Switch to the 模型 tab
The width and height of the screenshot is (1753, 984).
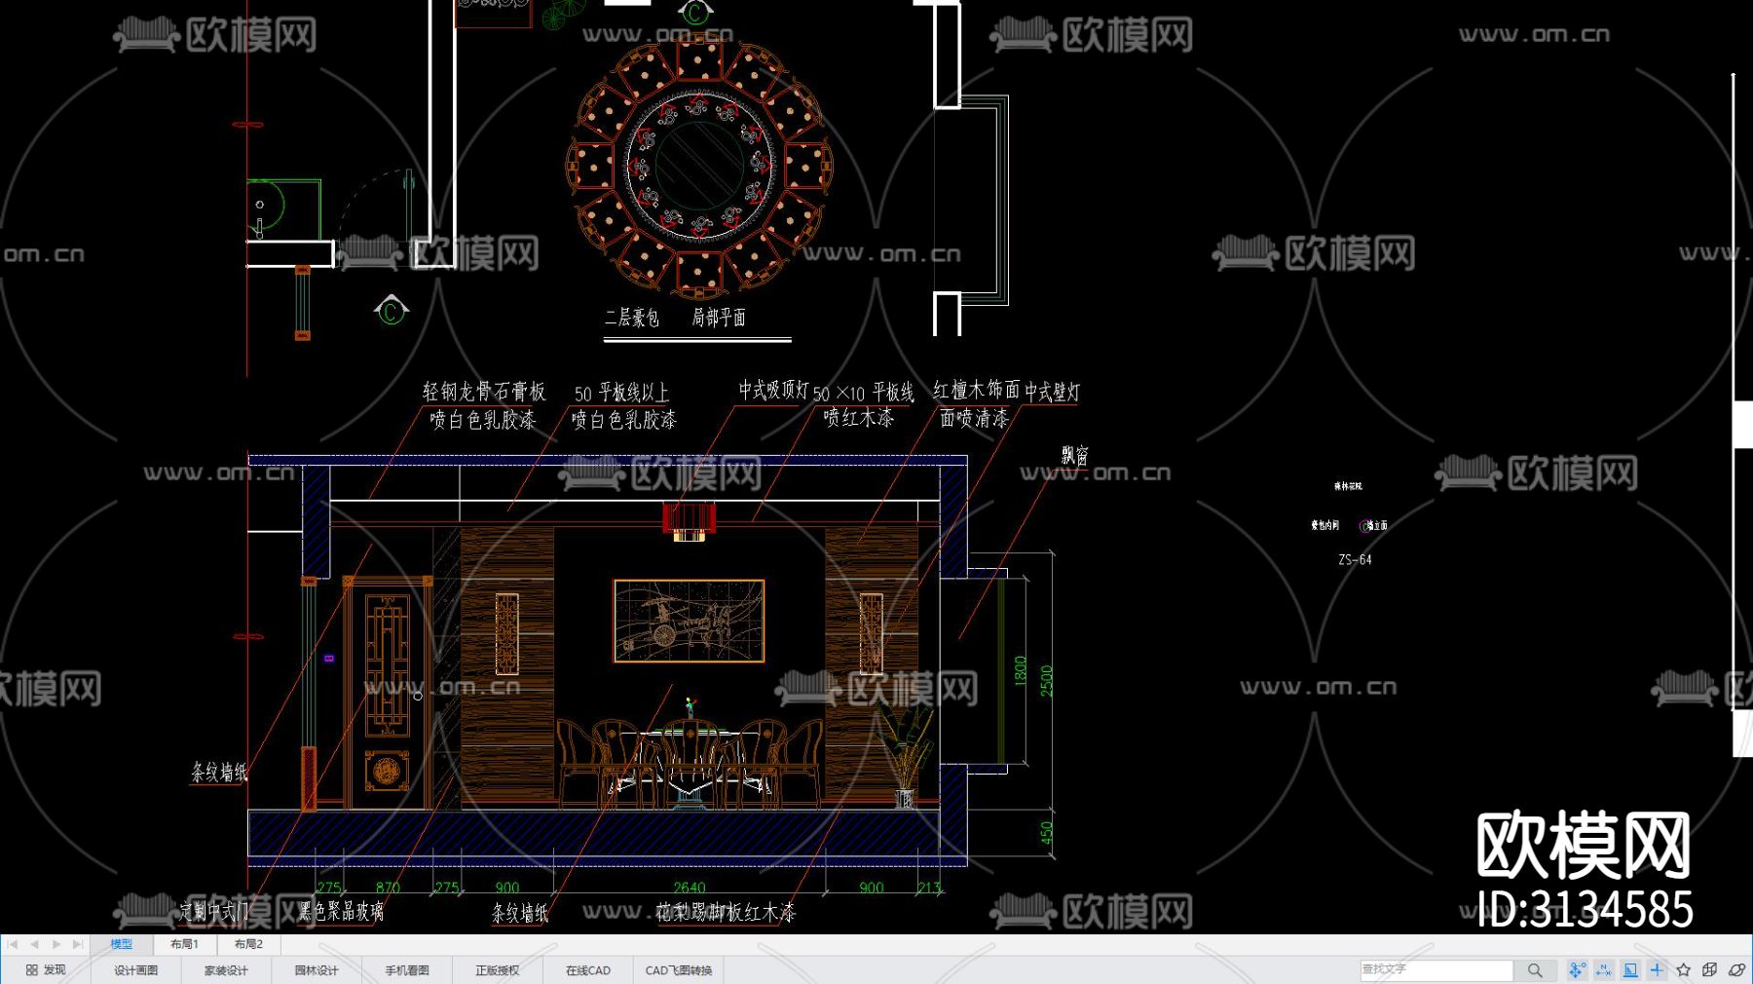point(121,944)
